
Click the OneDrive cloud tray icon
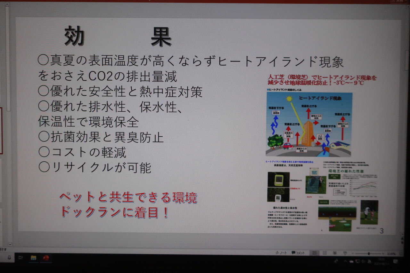pyautogui.click(x=351, y=261)
